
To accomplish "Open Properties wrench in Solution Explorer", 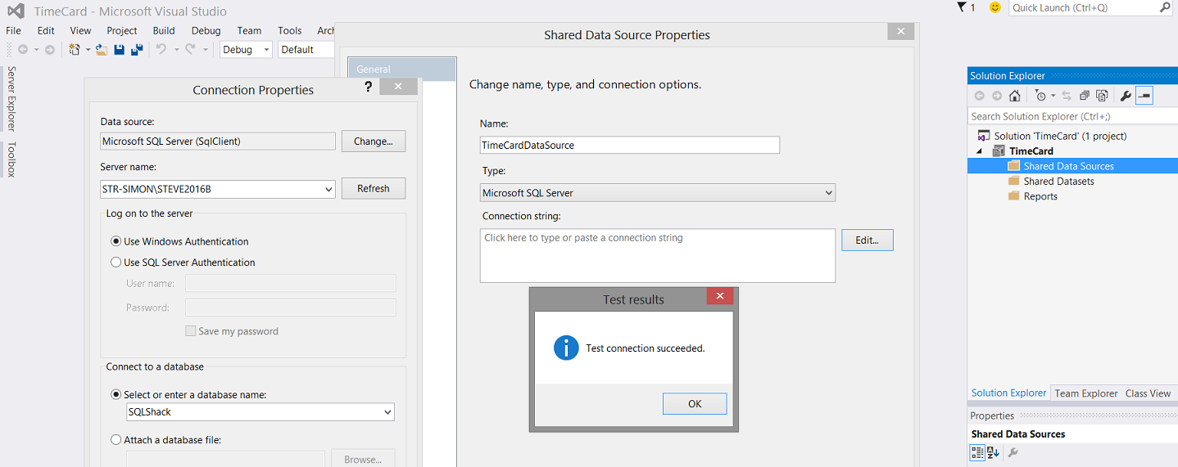I will tap(1126, 96).
